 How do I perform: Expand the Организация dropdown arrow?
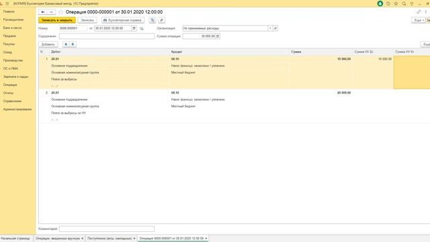[x=270, y=28]
